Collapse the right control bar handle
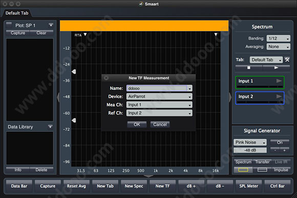The width and height of the screenshot is (297, 198). (x=230, y=97)
